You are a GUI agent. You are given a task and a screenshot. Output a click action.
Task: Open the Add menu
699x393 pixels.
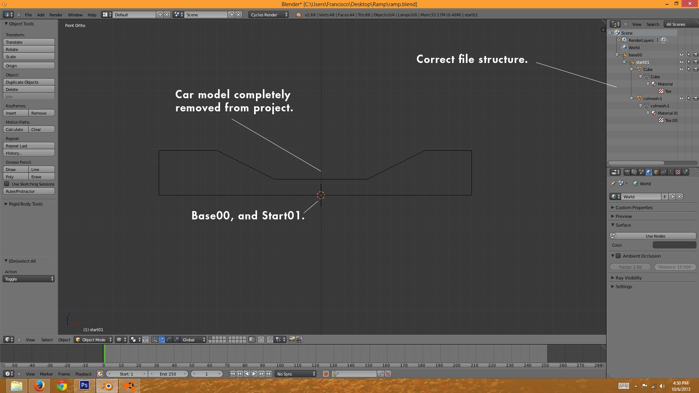[41, 15]
